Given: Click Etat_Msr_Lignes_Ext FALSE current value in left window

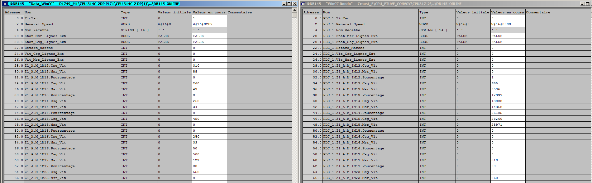Looking at the screenshot, I should click(x=209, y=36).
